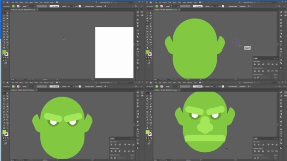Select Direct Selection tool in blank artboard window
287x161 pixels.
coord(8,13)
